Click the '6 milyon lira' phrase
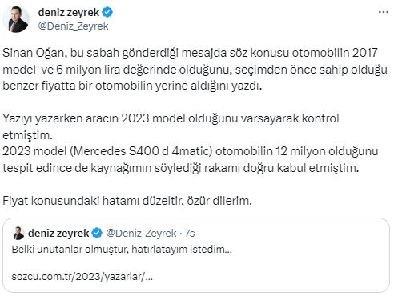398x300 pixels. pos(89,70)
